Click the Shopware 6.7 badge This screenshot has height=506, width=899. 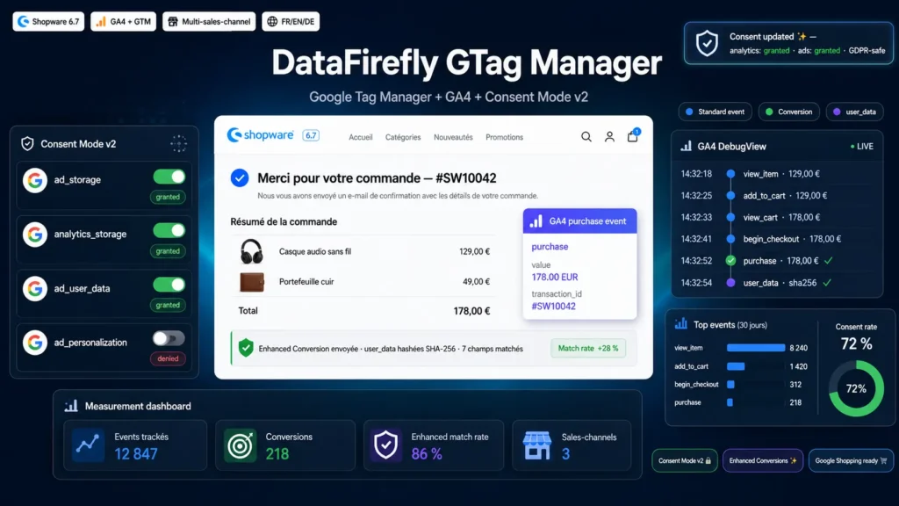[48, 22]
